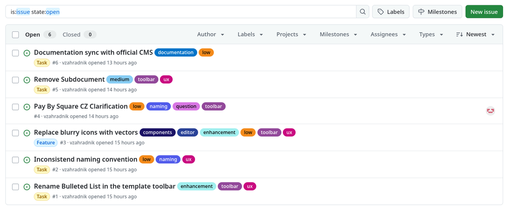
Task: Click the Milestones button beside search
Action: [437, 12]
